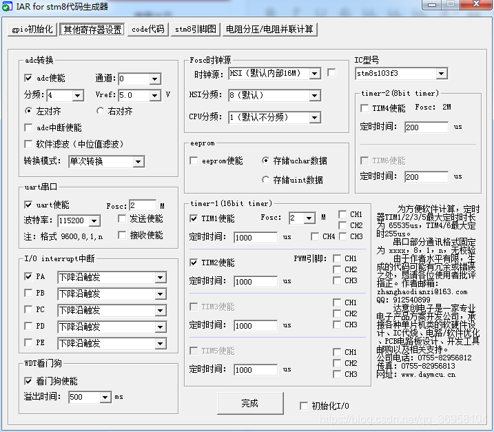This screenshot has width=494, height=432.
Task: Click the TIM2 定时时间 input field
Action: tap(256, 282)
